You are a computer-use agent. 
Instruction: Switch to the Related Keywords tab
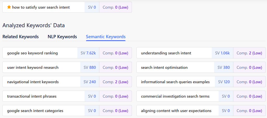point(21,37)
